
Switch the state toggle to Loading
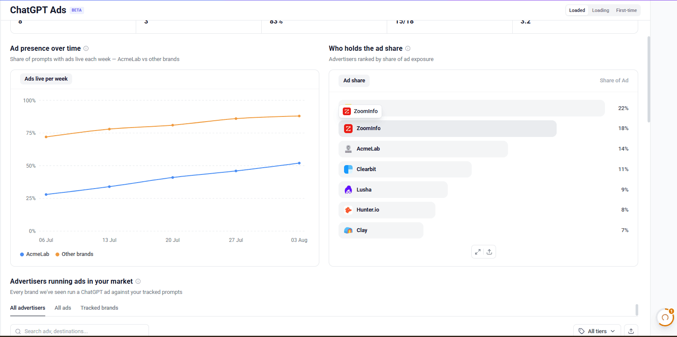pos(601,10)
